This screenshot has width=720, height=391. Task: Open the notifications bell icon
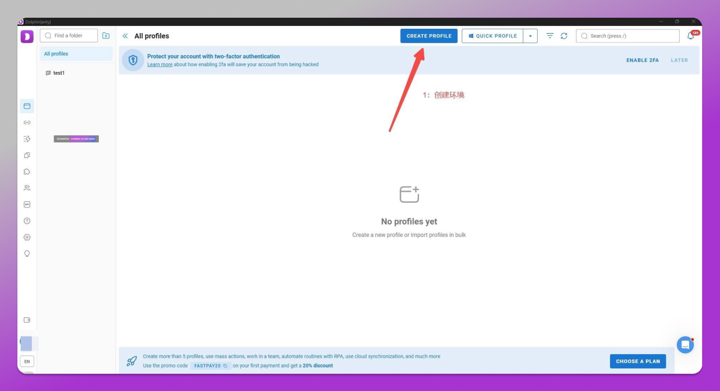691,36
